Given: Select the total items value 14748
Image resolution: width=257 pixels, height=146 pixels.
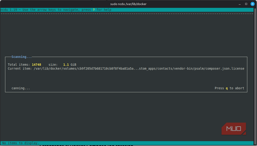Looking at the screenshot, I should click(36, 65).
